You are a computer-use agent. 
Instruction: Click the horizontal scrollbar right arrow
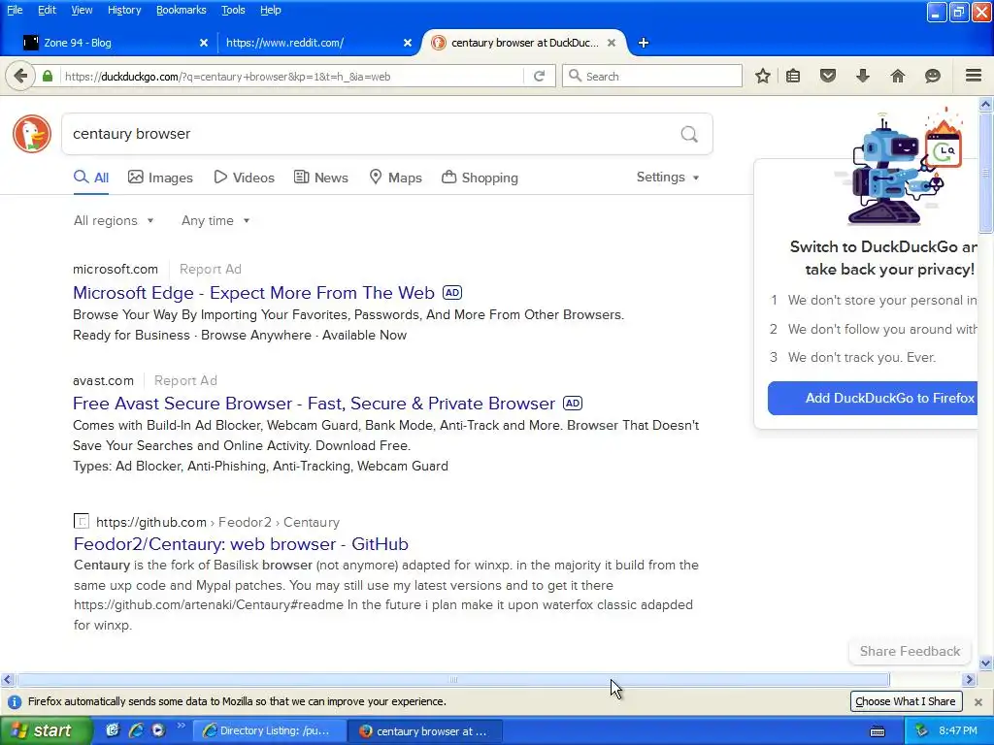(x=969, y=680)
